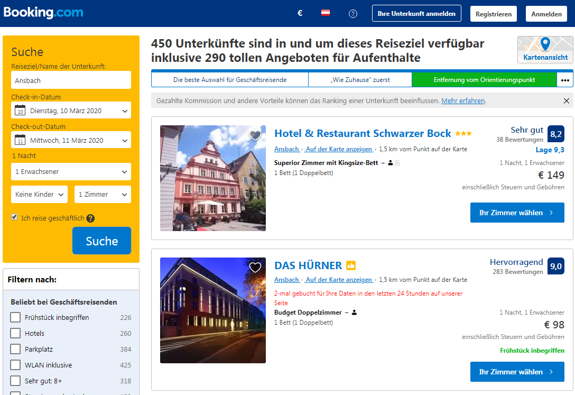The height and width of the screenshot is (395, 575).
Task: Click the star rating of Hotel Schwarzer Bock
Action: pyautogui.click(x=463, y=133)
